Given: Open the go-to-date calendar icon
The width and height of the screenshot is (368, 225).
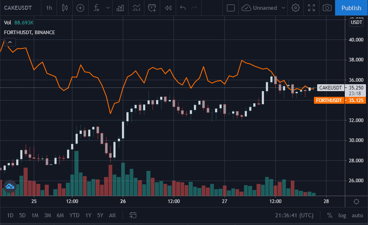Looking at the screenshot, I should pos(133,215).
